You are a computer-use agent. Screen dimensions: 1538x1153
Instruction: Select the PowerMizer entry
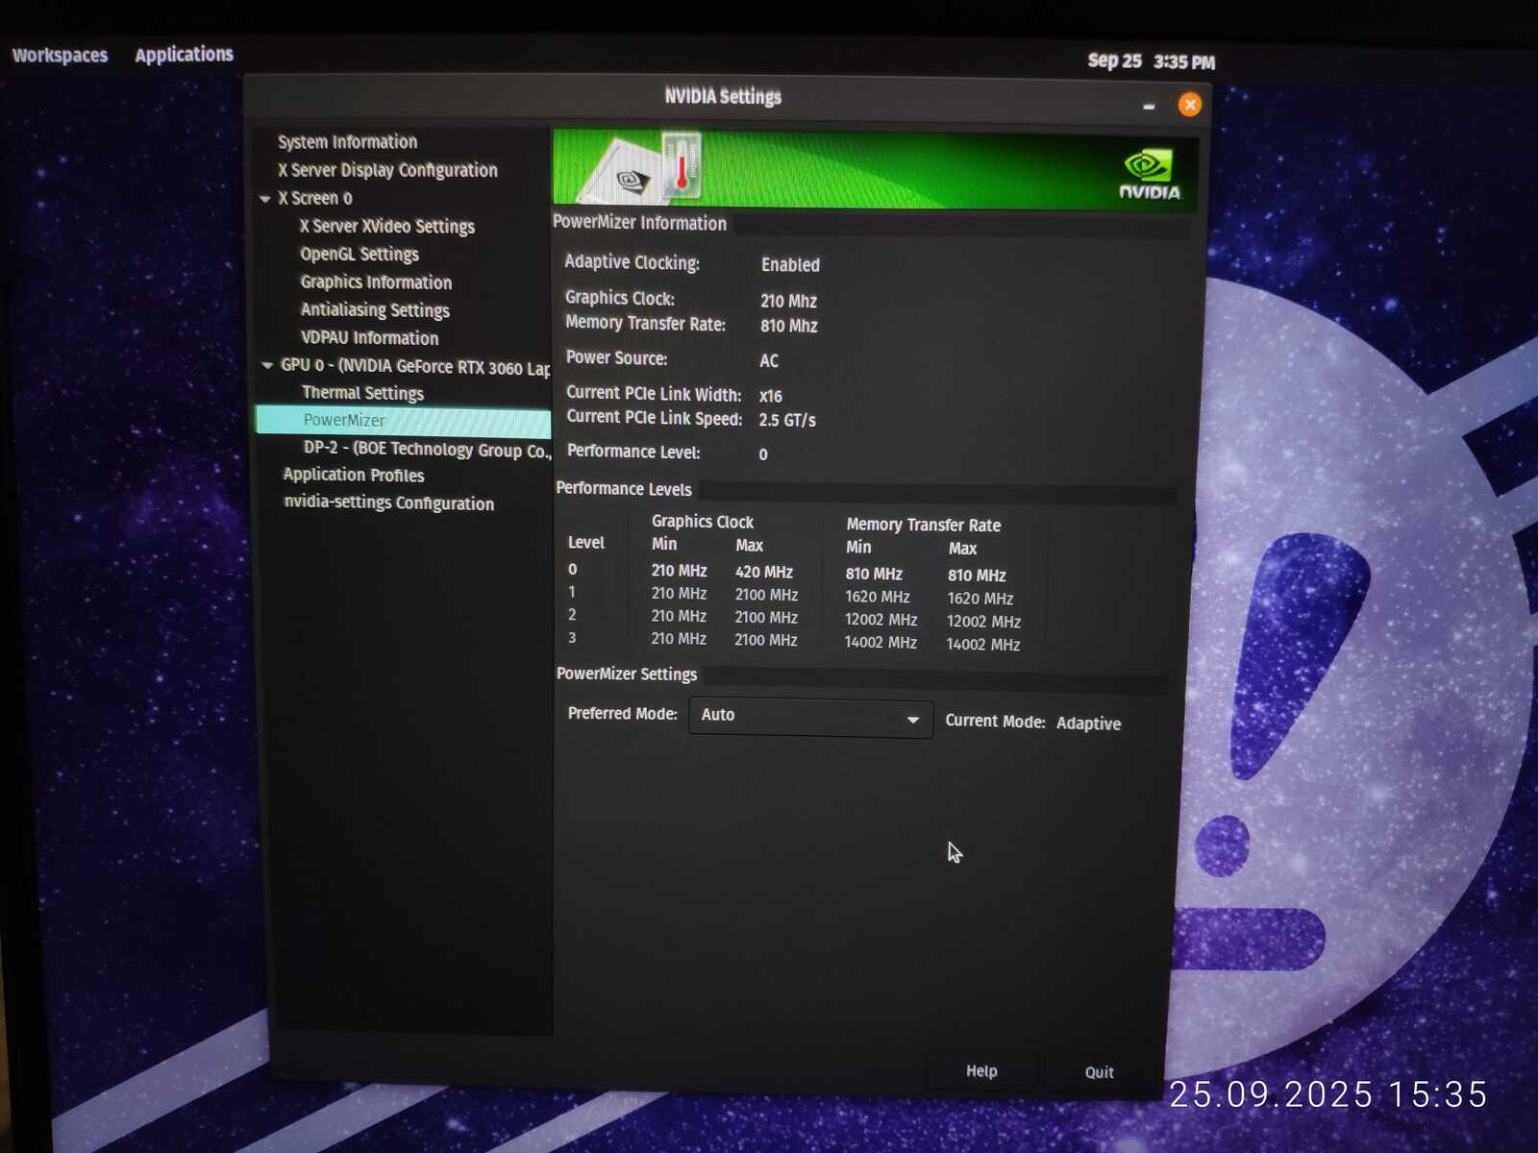pyautogui.click(x=404, y=421)
